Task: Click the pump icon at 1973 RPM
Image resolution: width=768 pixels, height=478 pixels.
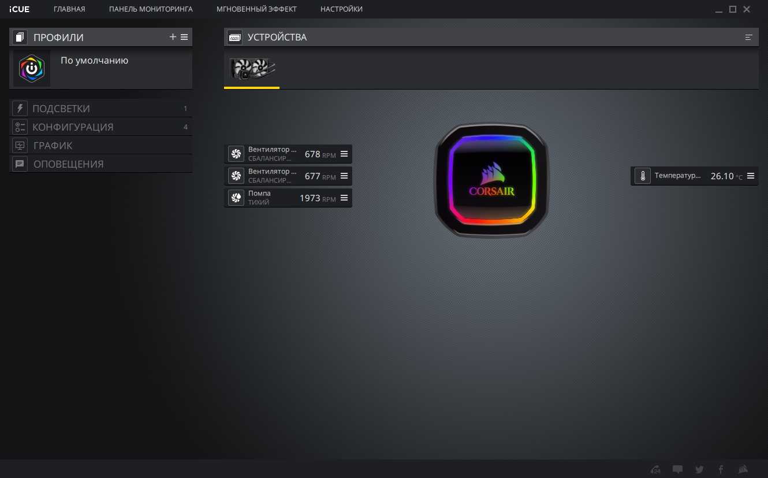Action: 236,198
